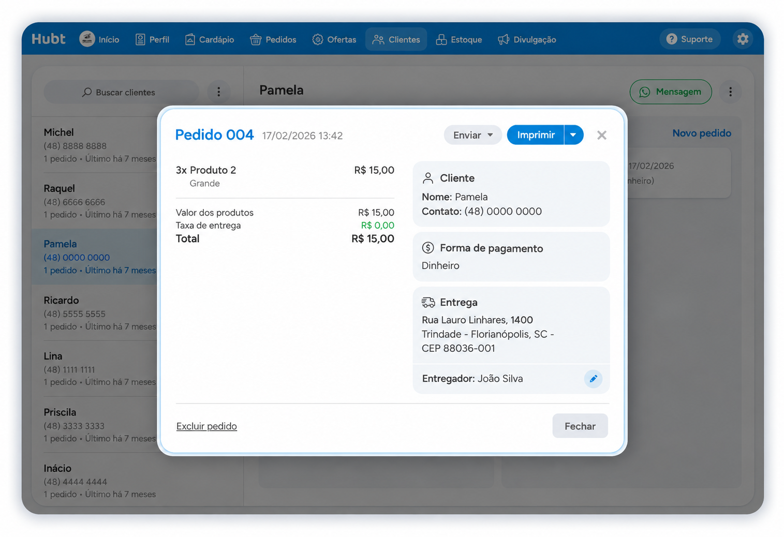Image resolution: width=784 pixels, height=537 pixels.
Task: Click the Suporte help button
Action: 689,39
